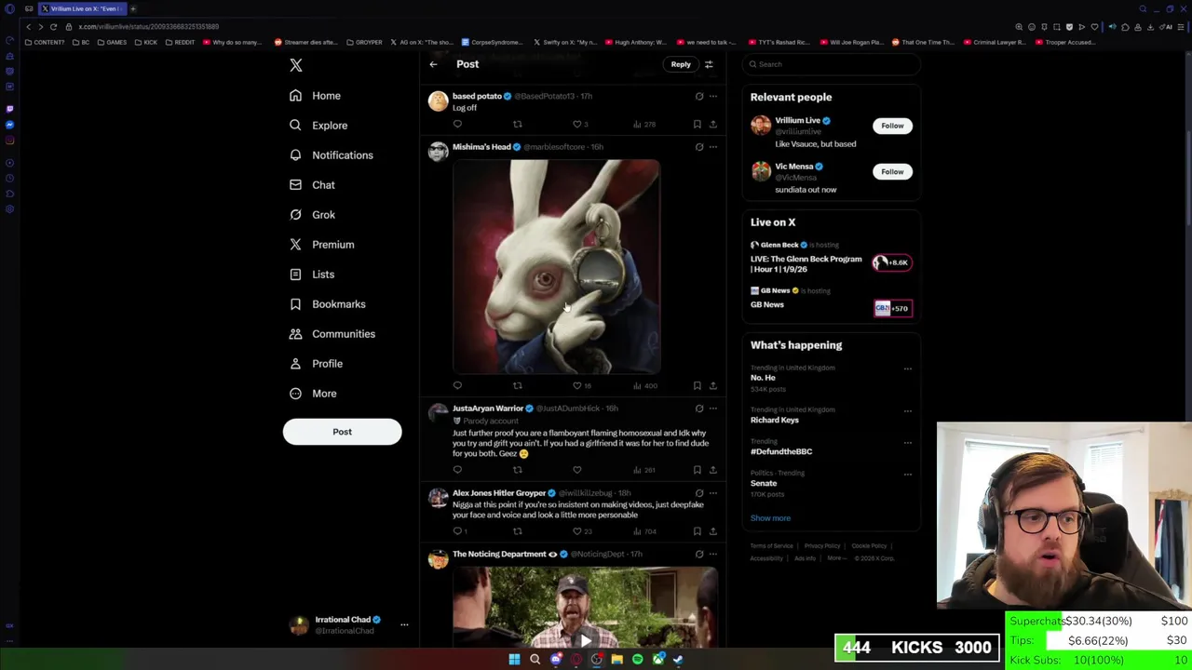
Task: Open Vrillium Live's profile avatar
Action: point(761,125)
